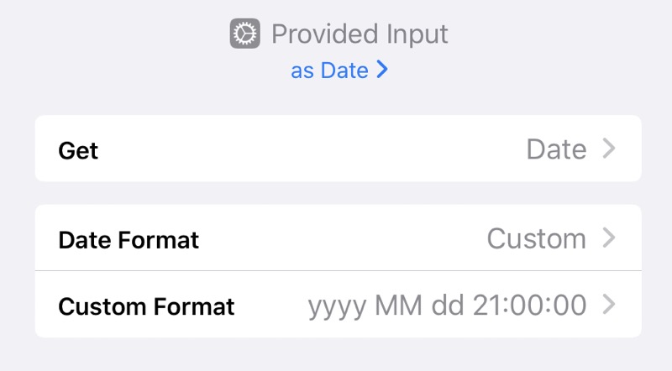Select the Provided Input variable title
Image resolution: width=672 pixels, height=371 pixels.
coord(360,34)
